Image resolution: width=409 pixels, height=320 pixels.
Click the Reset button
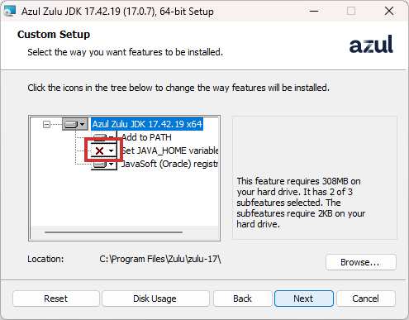tap(56, 299)
